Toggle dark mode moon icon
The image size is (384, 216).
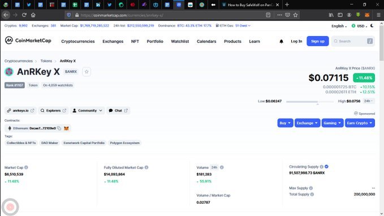click(x=372, y=25)
